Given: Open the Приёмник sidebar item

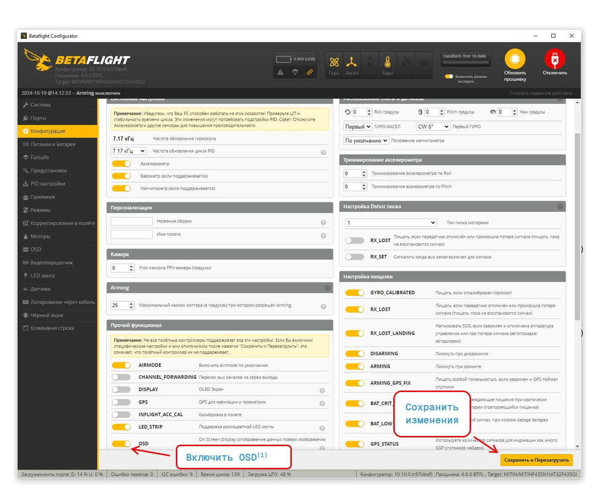Looking at the screenshot, I should pyautogui.click(x=57, y=197).
